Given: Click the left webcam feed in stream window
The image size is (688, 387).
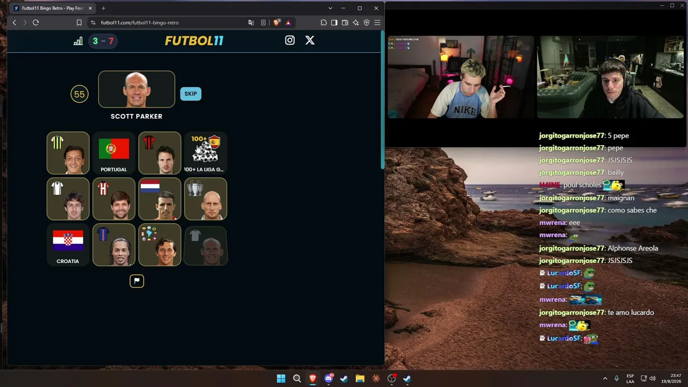Looking at the screenshot, I should pos(462,77).
